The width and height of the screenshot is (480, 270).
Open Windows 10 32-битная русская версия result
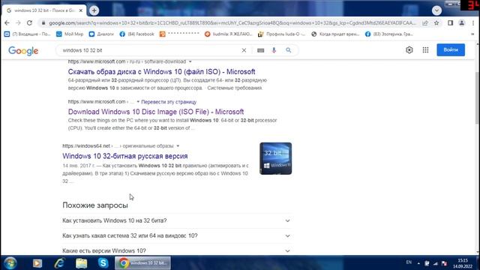pos(125,156)
